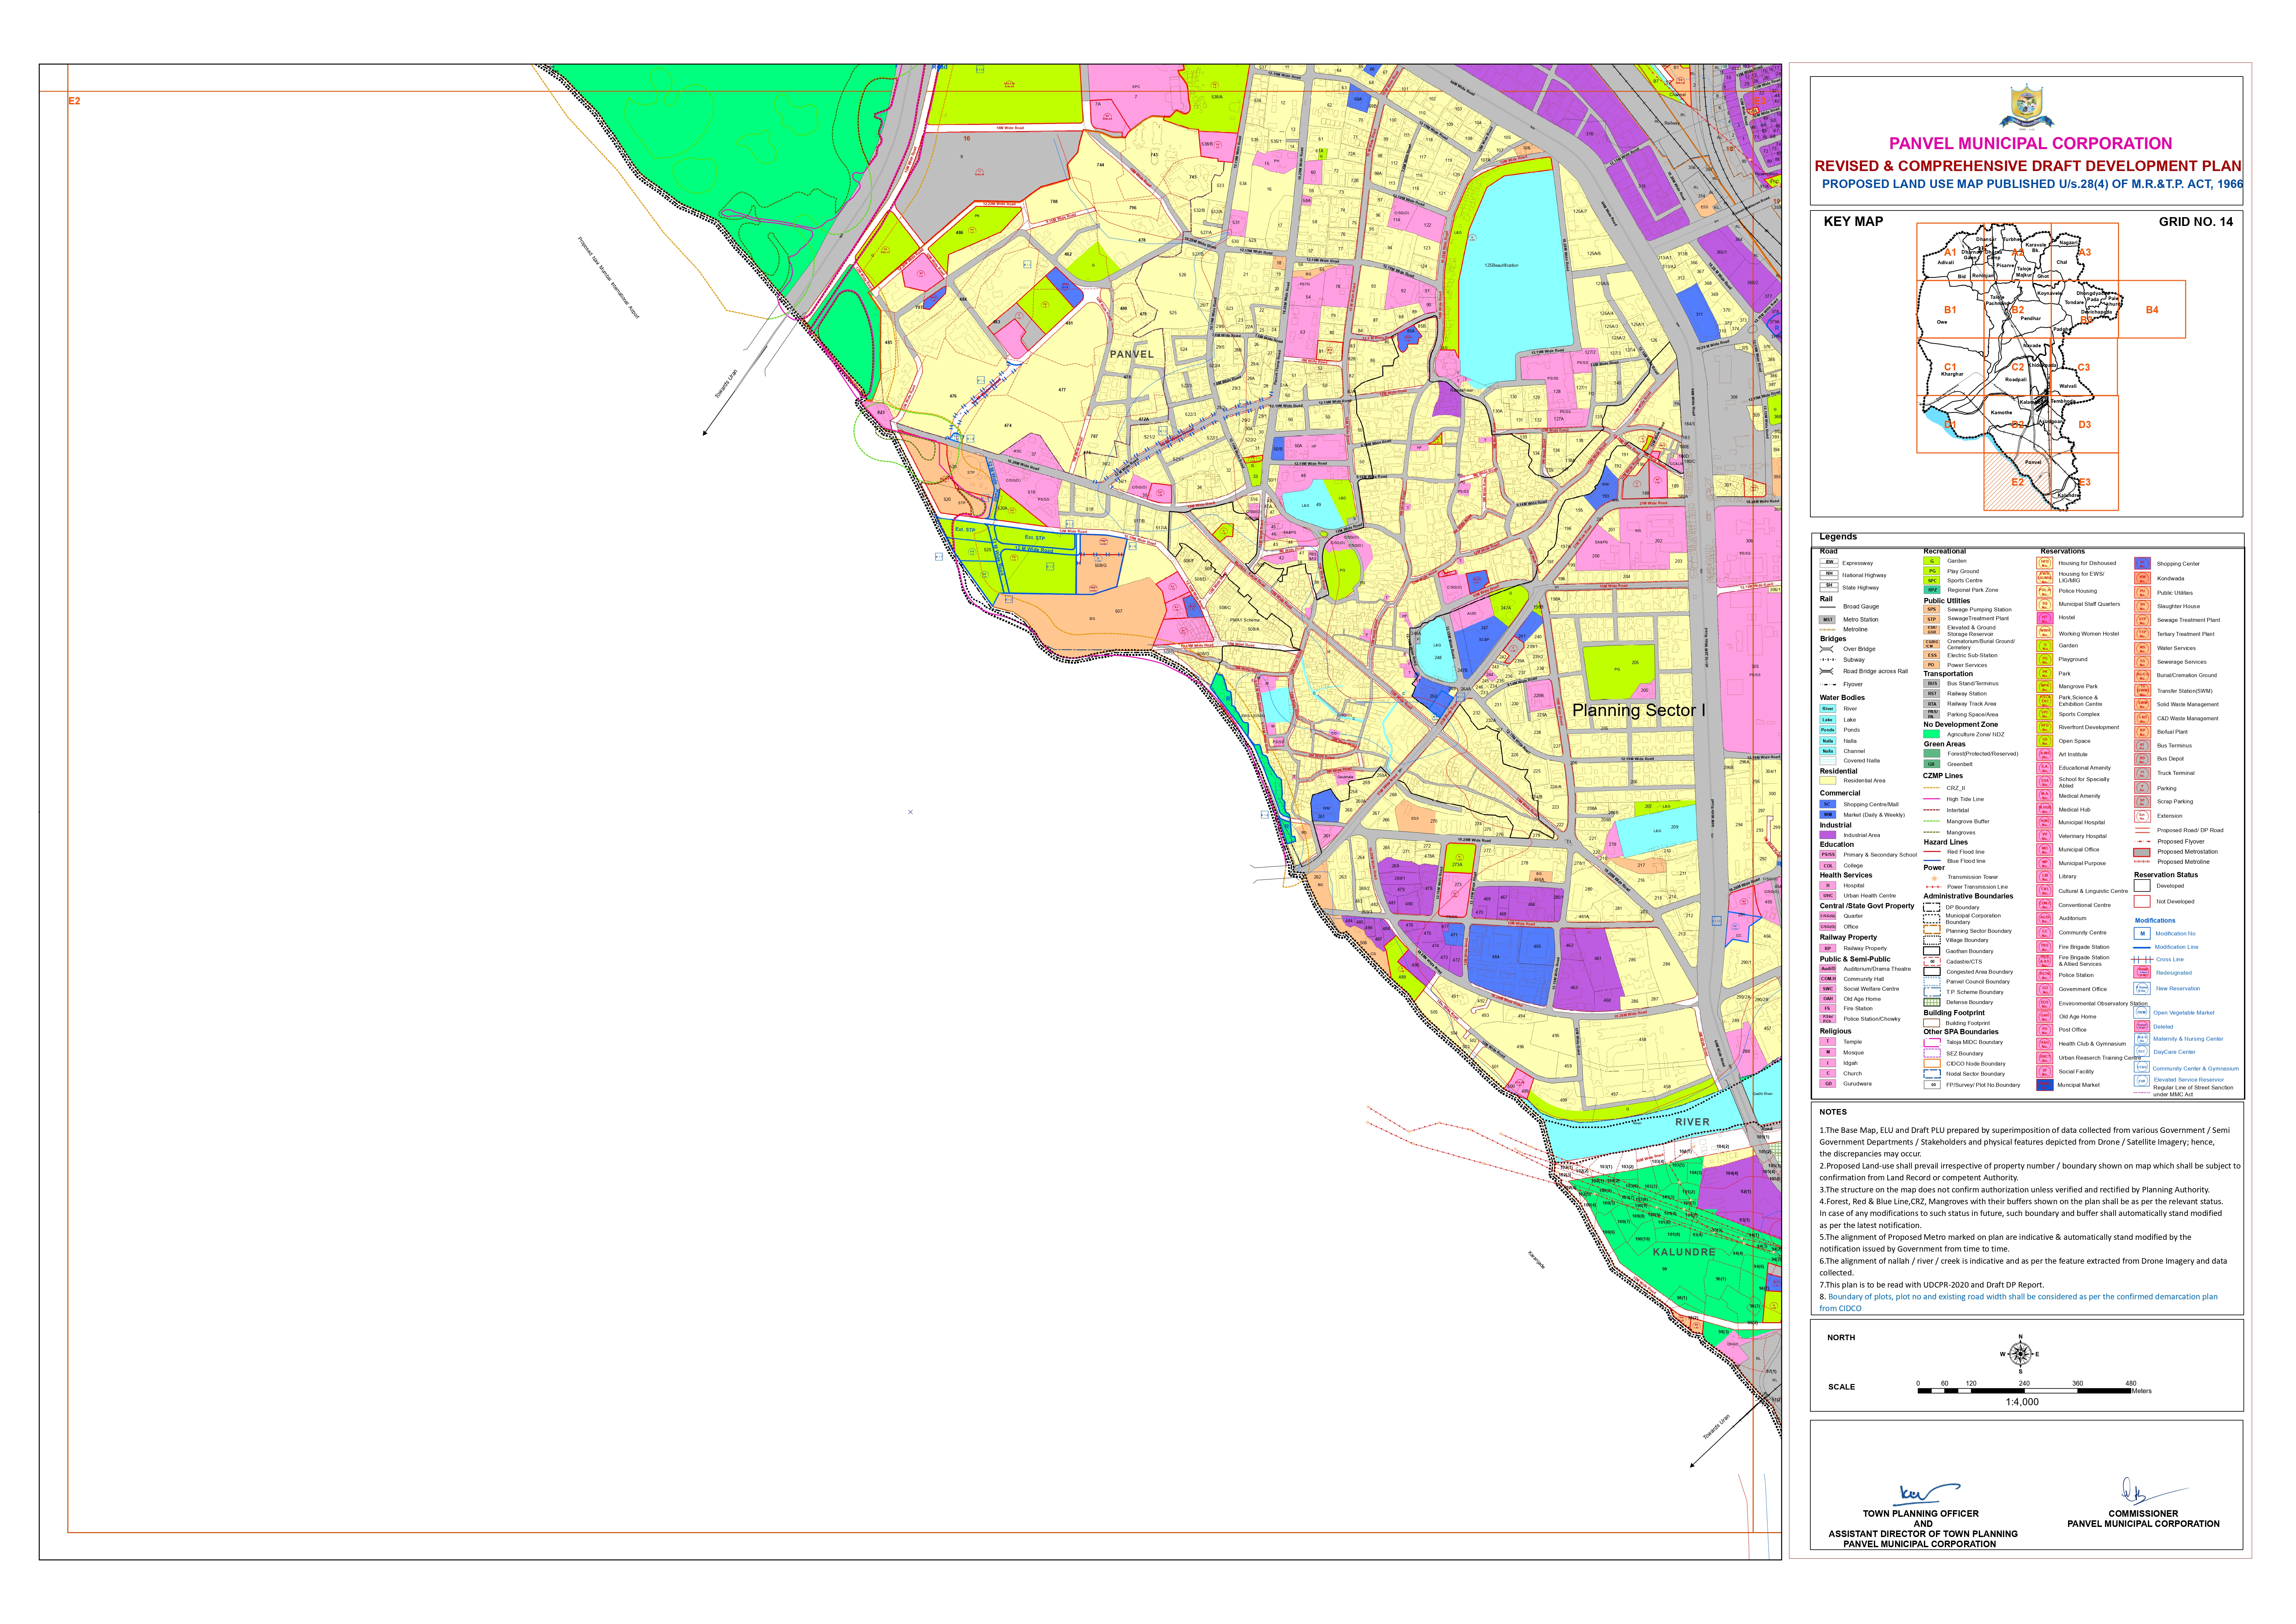Click the RPZ Regional Park Zone swatch
The width and height of the screenshot is (2296, 1624).
1932,590
